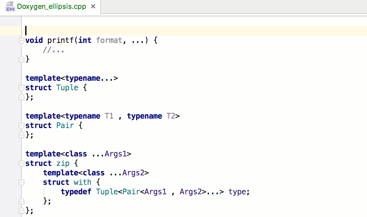Click the 'typedef' keyword
The image size is (367, 217).
click(76, 192)
